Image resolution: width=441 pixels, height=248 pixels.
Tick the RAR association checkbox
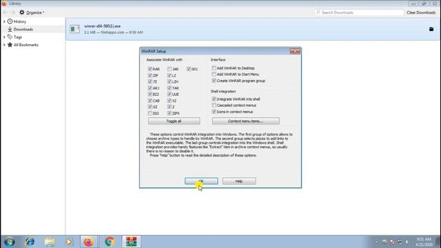tap(150, 69)
